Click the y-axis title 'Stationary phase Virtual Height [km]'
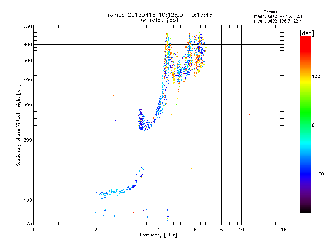334x250 pixels. (x=18, y=125)
